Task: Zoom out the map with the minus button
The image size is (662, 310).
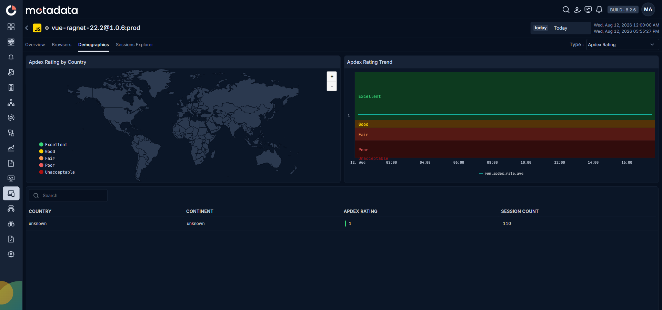Action: click(332, 86)
